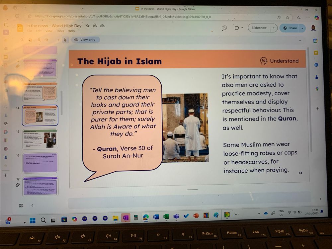The height and width of the screenshot is (249, 332).
Task: Click the mosque prayer image on slide
Action: (x=186, y=128)
